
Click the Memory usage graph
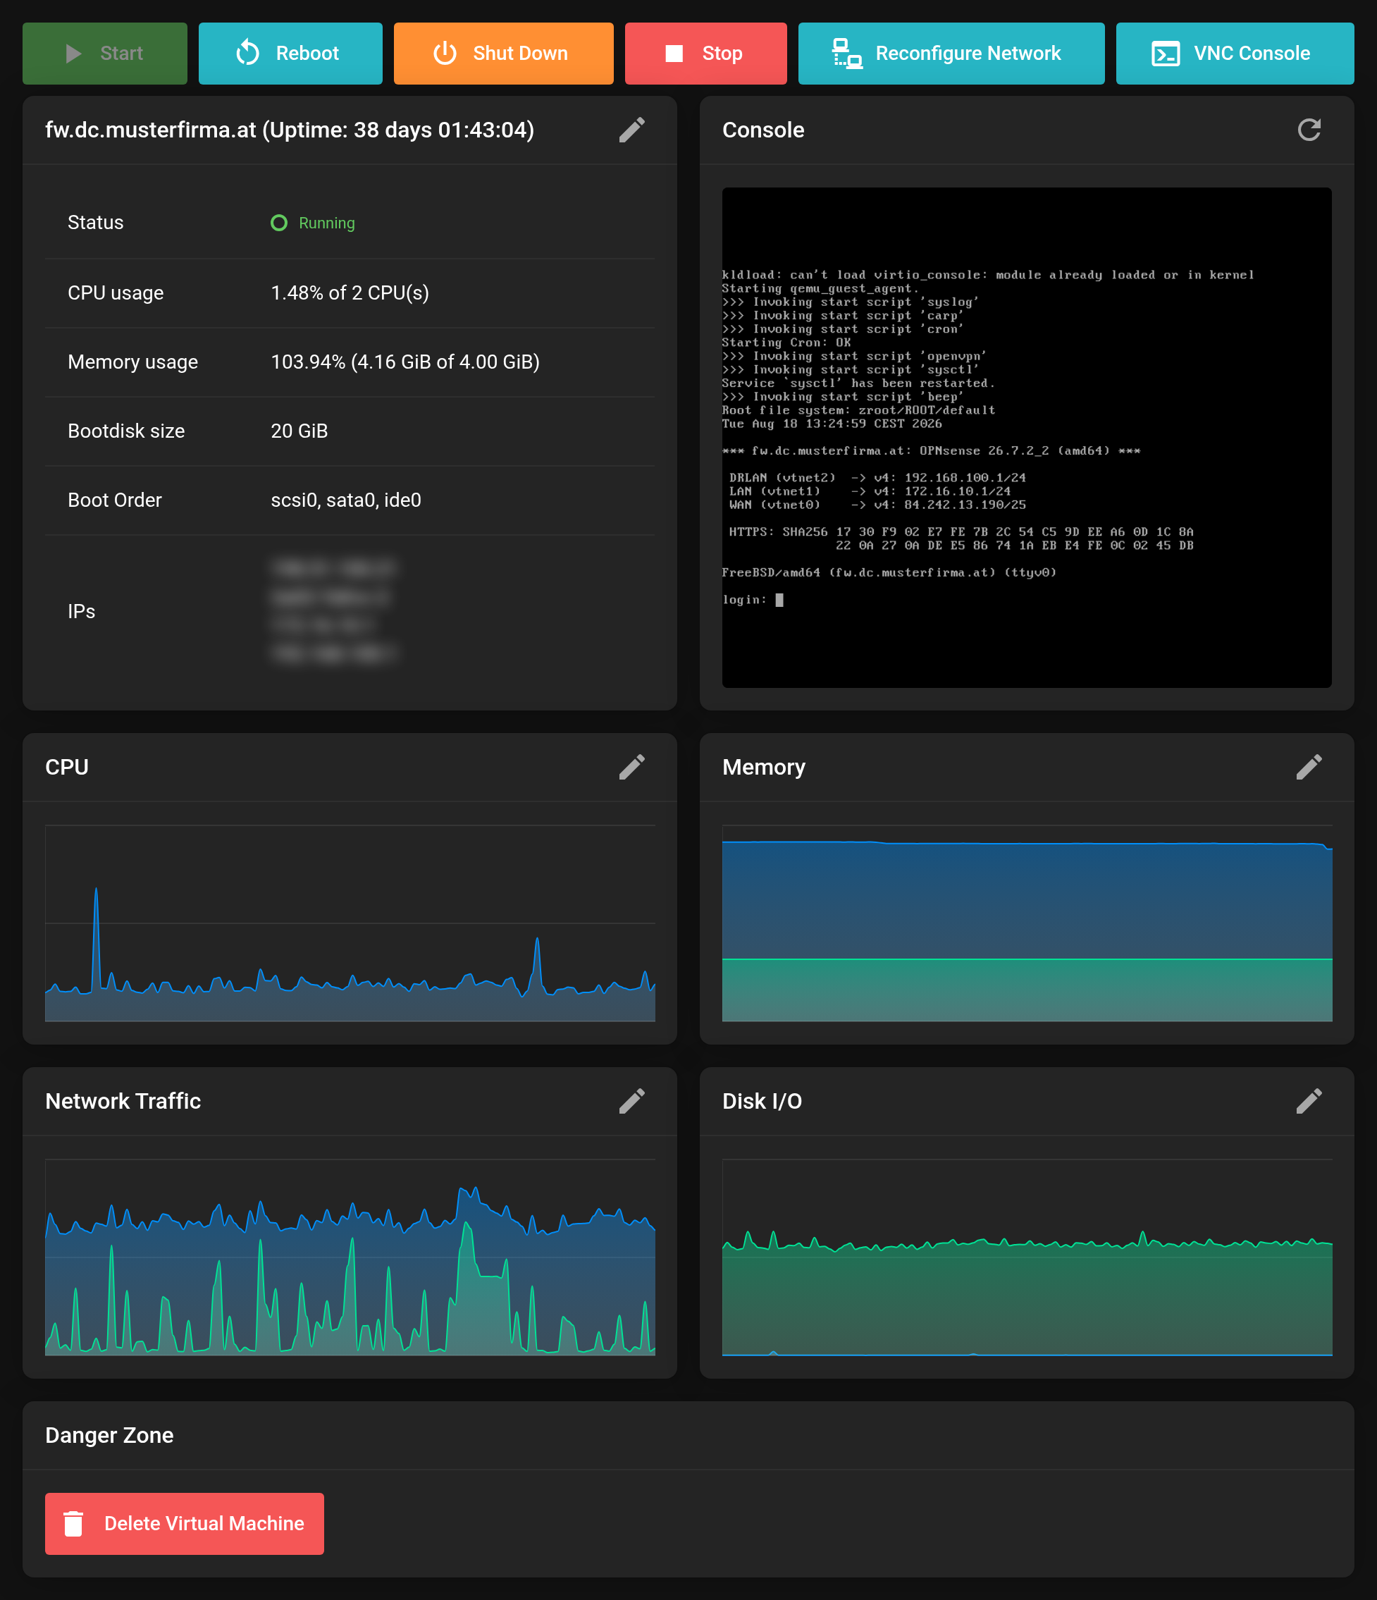click(1027, 923)
